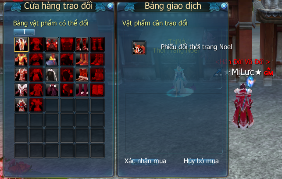
Task: Select the red silhouette item in the fifth row
Action: click(36, 105)
